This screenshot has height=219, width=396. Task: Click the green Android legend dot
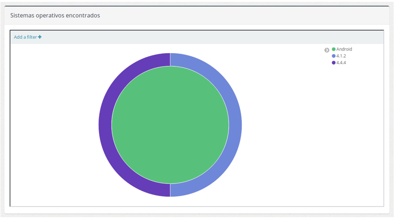(334, 49)
